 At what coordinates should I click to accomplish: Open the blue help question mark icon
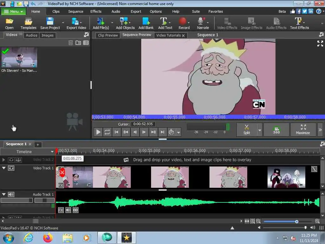tap(319, 11)
